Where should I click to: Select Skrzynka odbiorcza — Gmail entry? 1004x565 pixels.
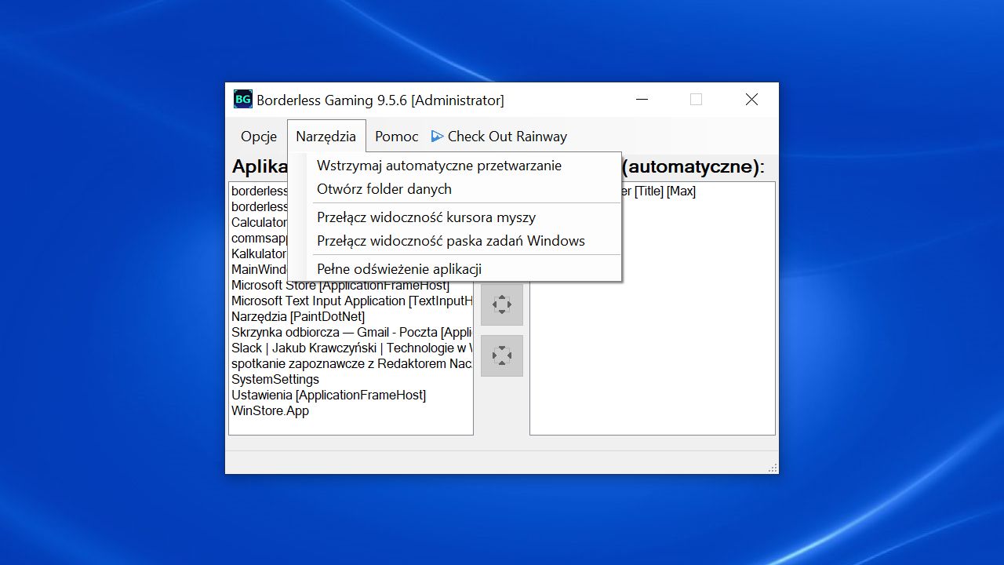click(351, 332)
